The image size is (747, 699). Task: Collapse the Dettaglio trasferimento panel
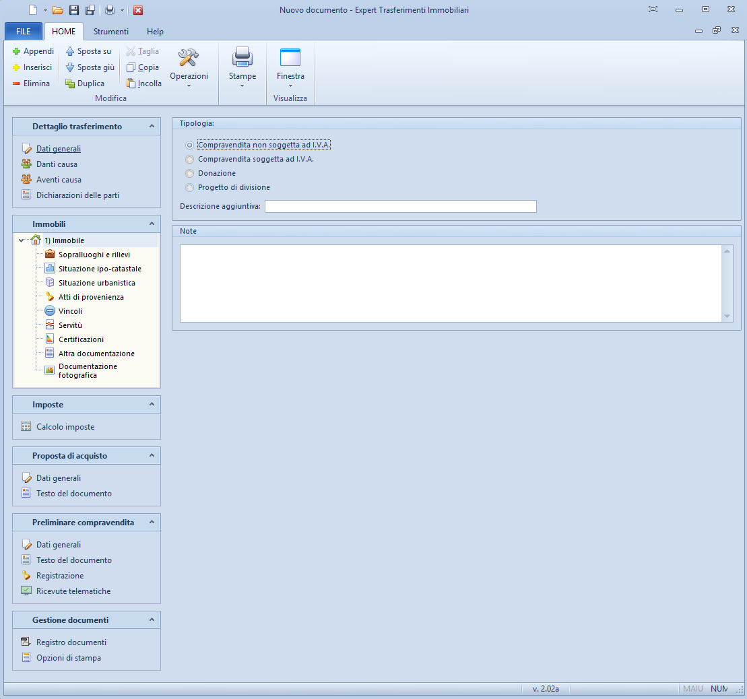click(152, 126)
